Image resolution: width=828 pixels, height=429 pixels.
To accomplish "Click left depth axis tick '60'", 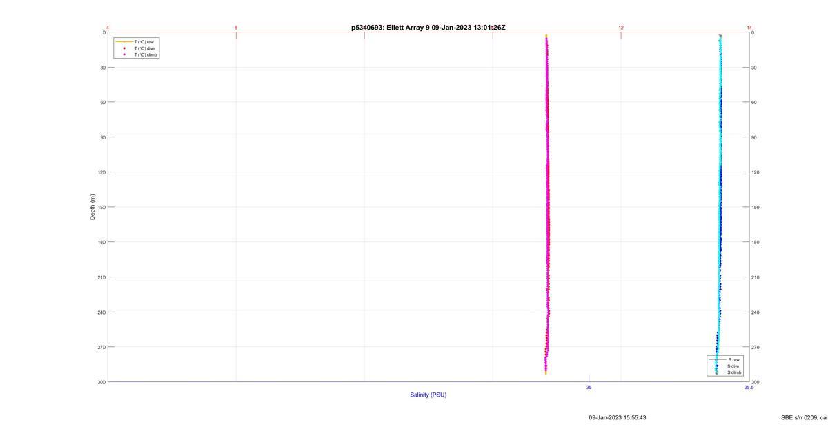I will coord(103,102).
